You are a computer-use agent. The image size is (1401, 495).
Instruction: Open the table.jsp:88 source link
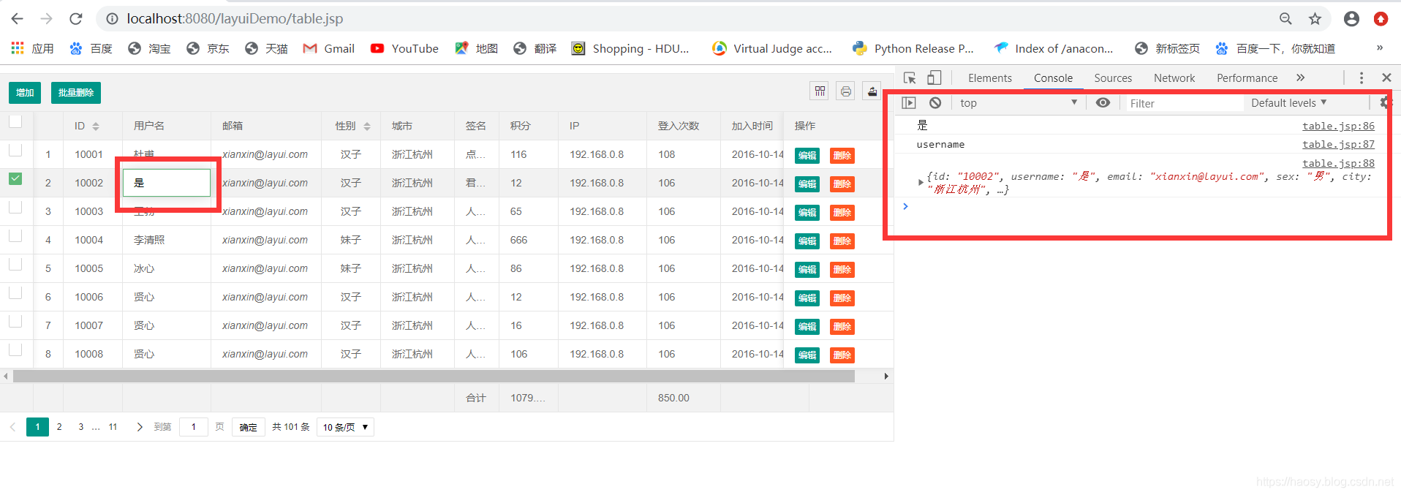(1338, 163)
